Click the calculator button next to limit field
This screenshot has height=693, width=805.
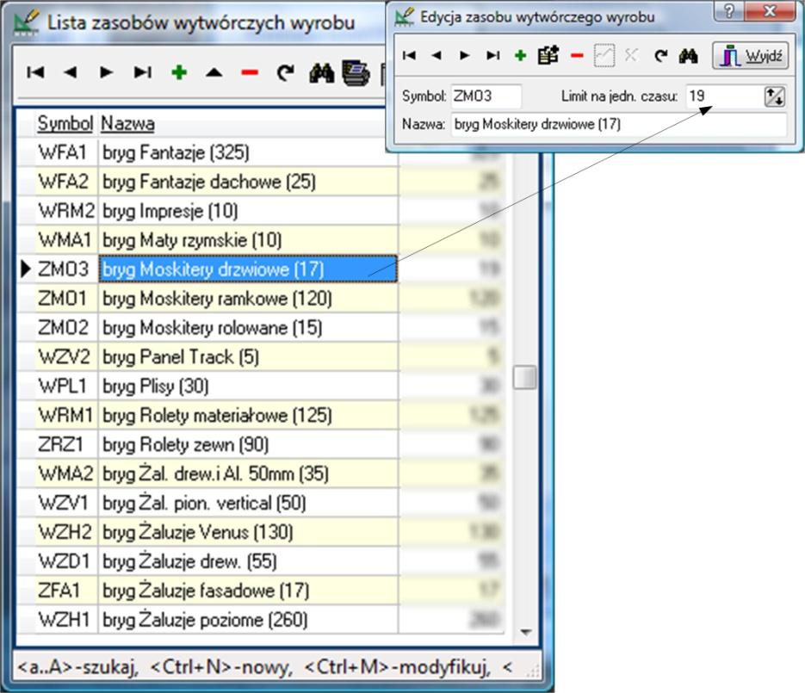775,96
